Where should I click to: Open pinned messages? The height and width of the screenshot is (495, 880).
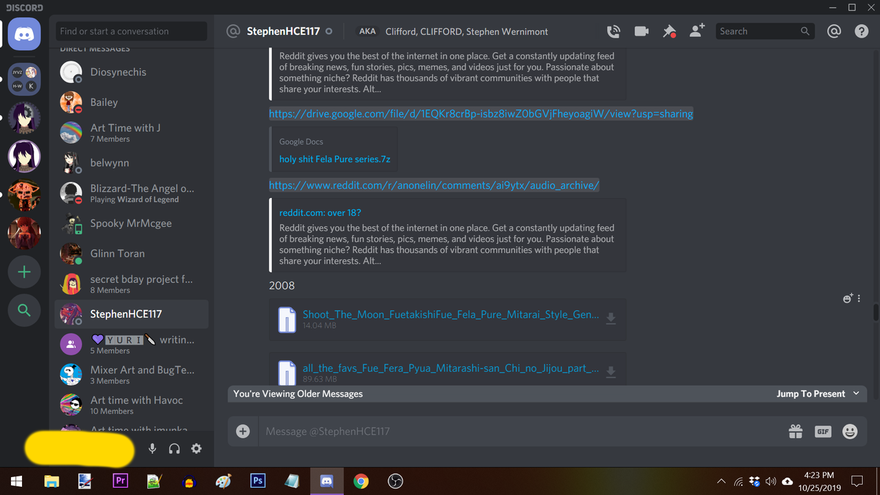pyautogui.click(x=669, y=32)
